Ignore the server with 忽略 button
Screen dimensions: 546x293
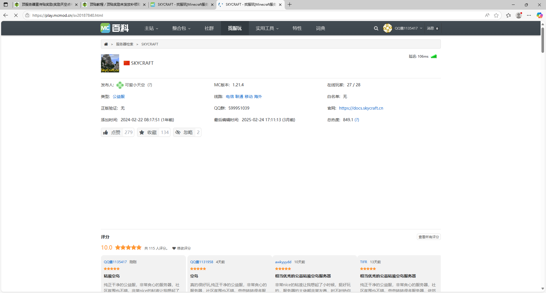tap(187, 132)
